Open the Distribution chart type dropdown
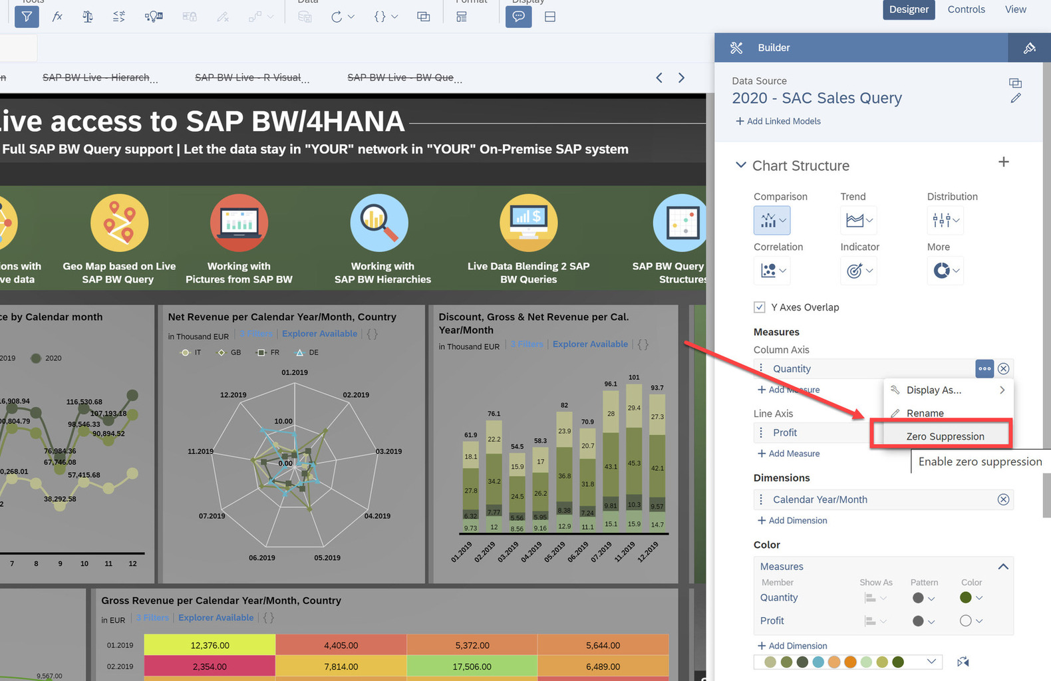This screenshot has height=681, width=1051. pyautogui.click(x=946, y=220)
